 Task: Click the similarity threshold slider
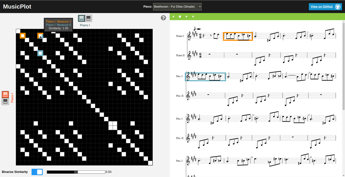coord(76,172)
